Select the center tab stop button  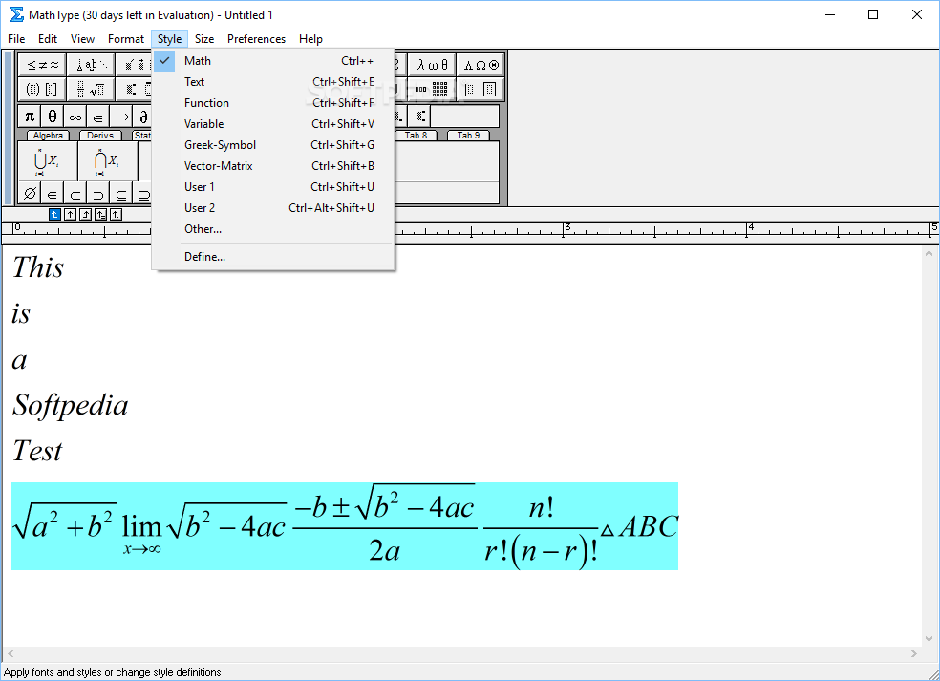pyautogui.click(x=70, y=214)
